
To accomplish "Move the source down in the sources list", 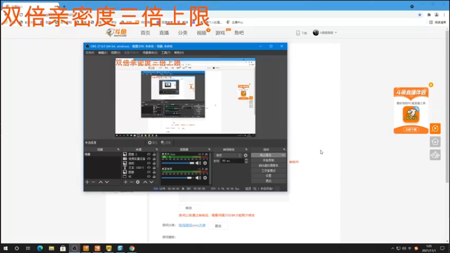I will [x=151, y=182].
